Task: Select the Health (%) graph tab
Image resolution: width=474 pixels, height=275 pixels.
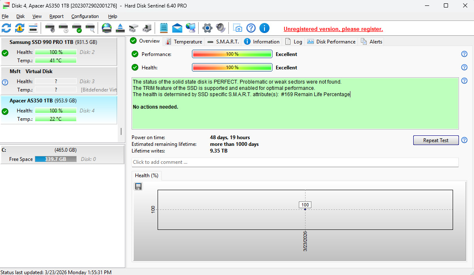Action: click(x=147, y=176)
